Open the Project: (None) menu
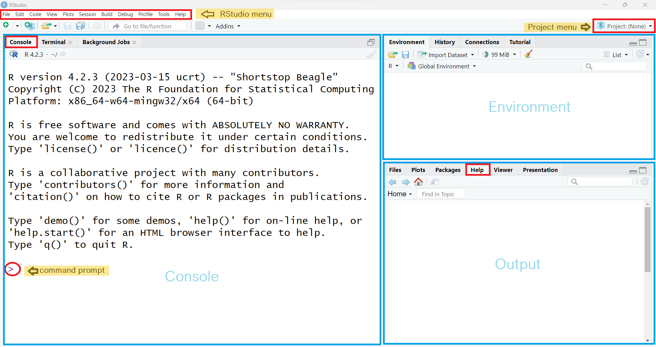 (x=624, y=26)
